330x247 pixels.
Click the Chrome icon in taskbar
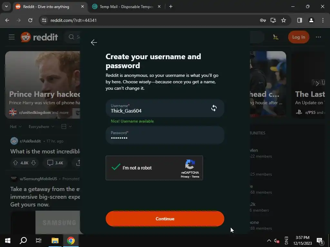click(x=71, y=241)
